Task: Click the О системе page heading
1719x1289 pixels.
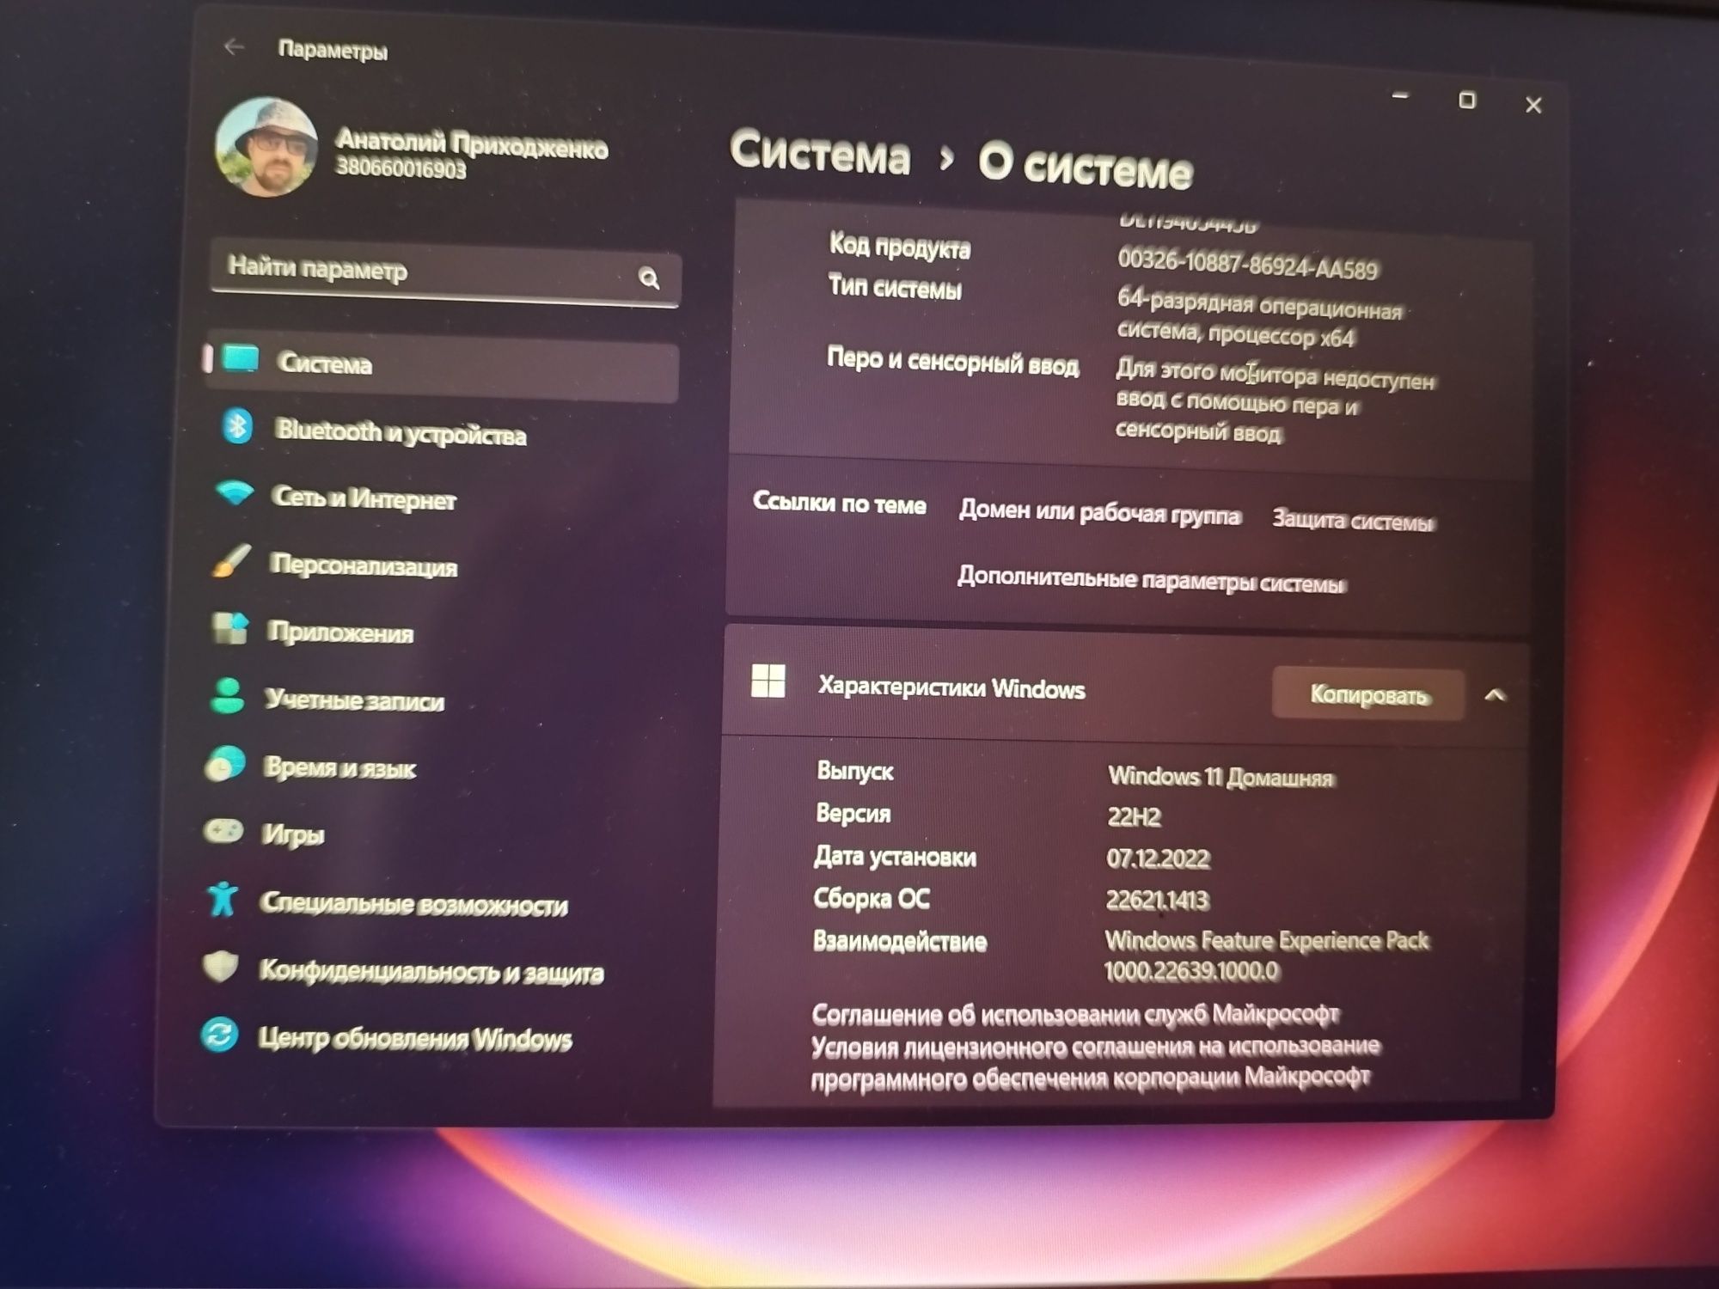Action: 1086,164
